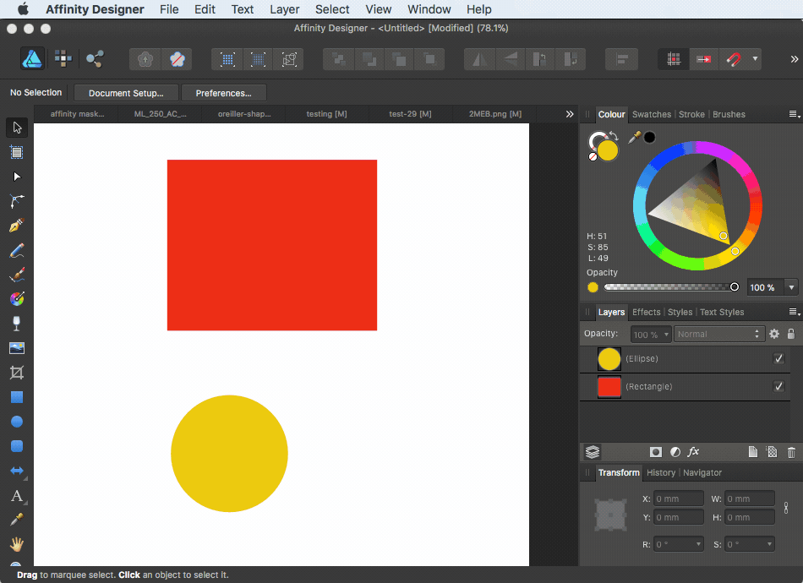Activate the Pixel Persona icon
803x583 pixels.
(x=63, y=59)
